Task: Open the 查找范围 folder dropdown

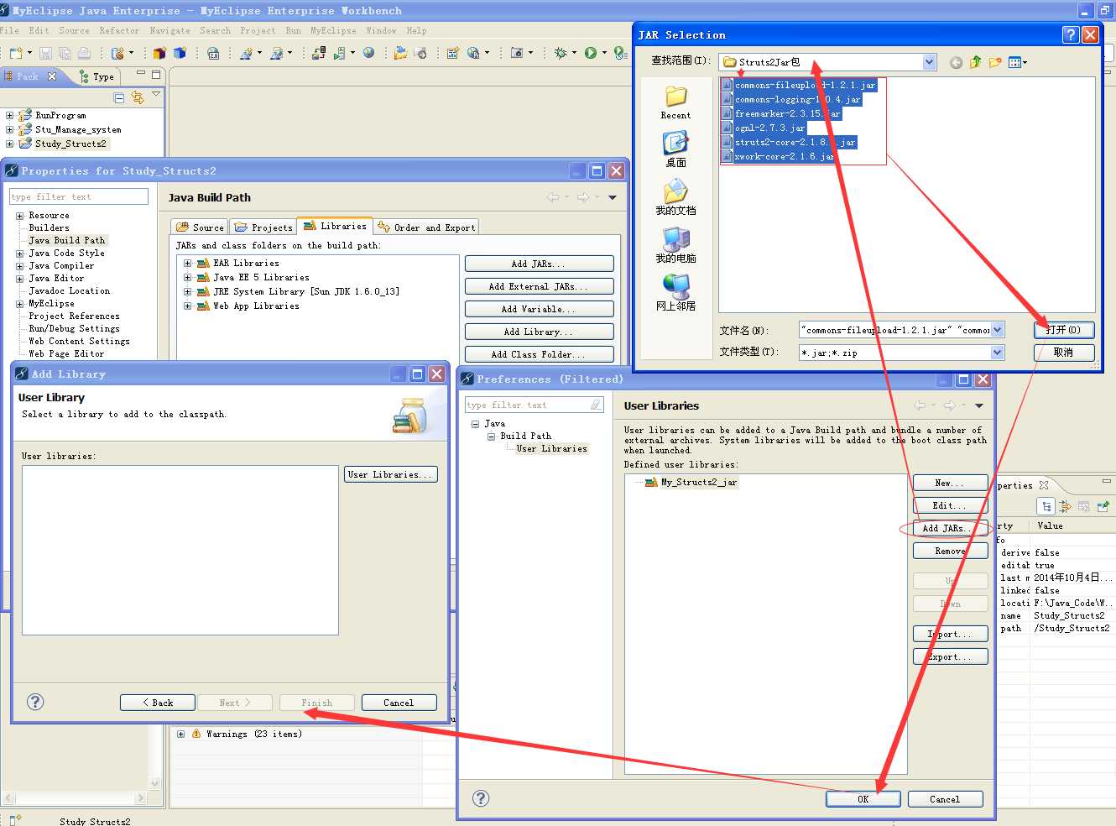Action: click(x=929, y=62)
